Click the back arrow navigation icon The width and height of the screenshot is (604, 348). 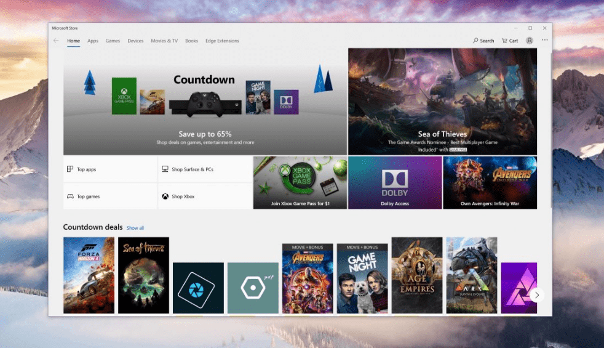(56, 41)
